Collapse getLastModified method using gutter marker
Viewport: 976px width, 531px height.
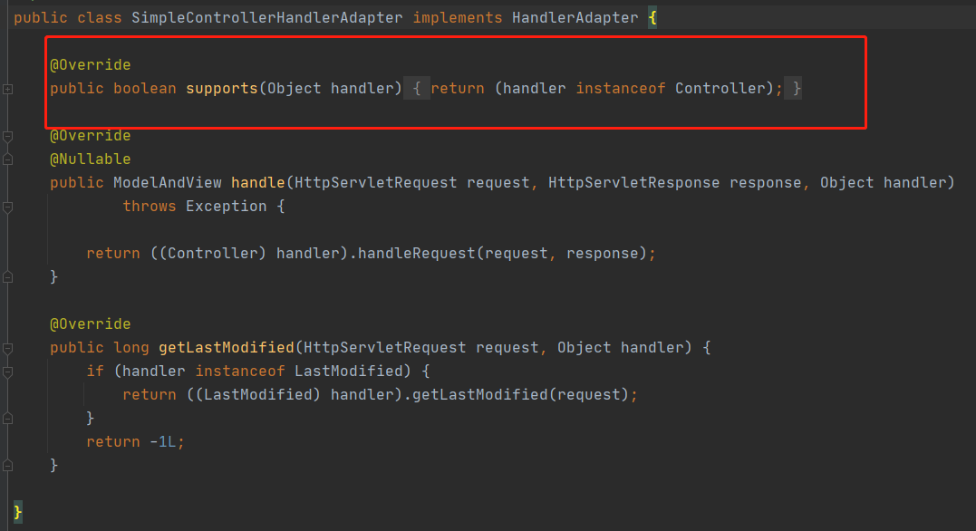pyautogui.click(x=7, y=349)
